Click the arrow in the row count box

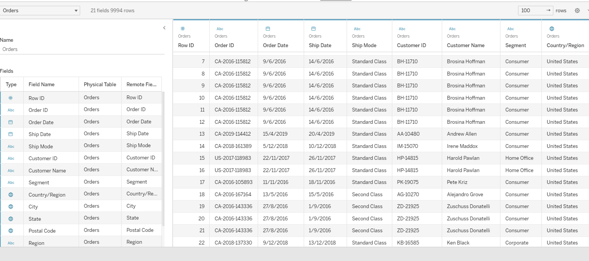[x=548, y=10]
